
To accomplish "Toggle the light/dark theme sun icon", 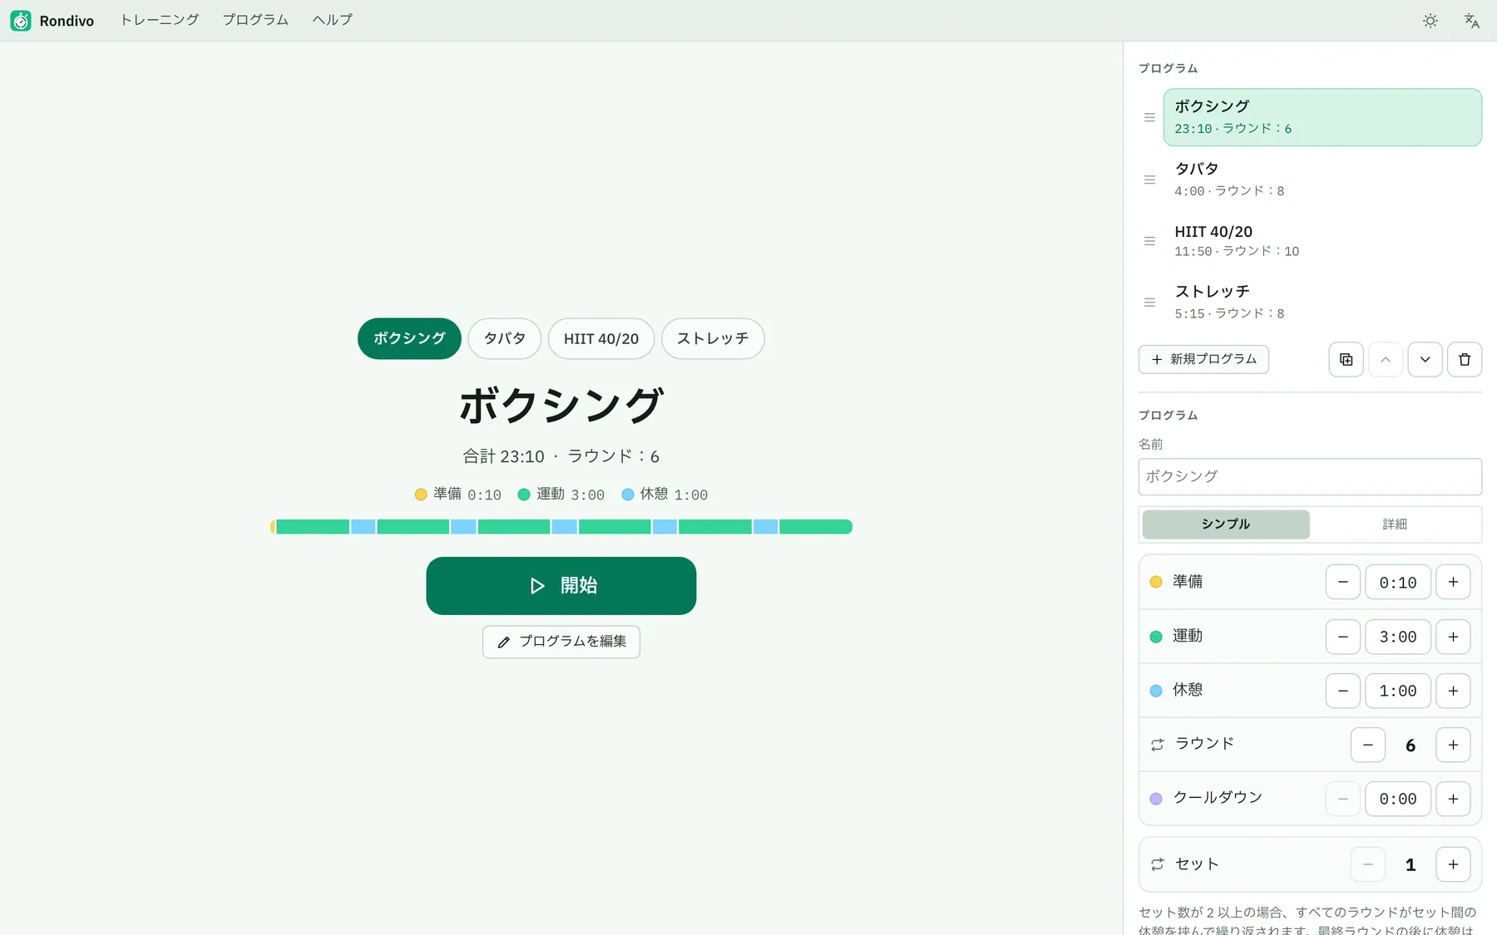I will pos(1430,21).
